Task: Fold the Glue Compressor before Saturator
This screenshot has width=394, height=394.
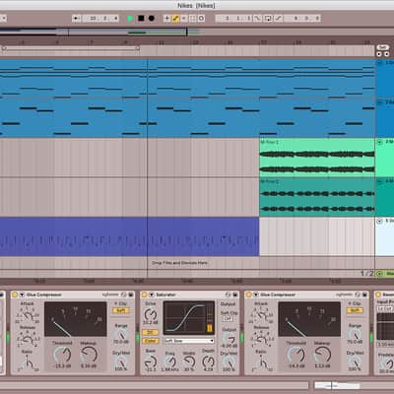Action: pyautogui.click(x=22, y=295)
